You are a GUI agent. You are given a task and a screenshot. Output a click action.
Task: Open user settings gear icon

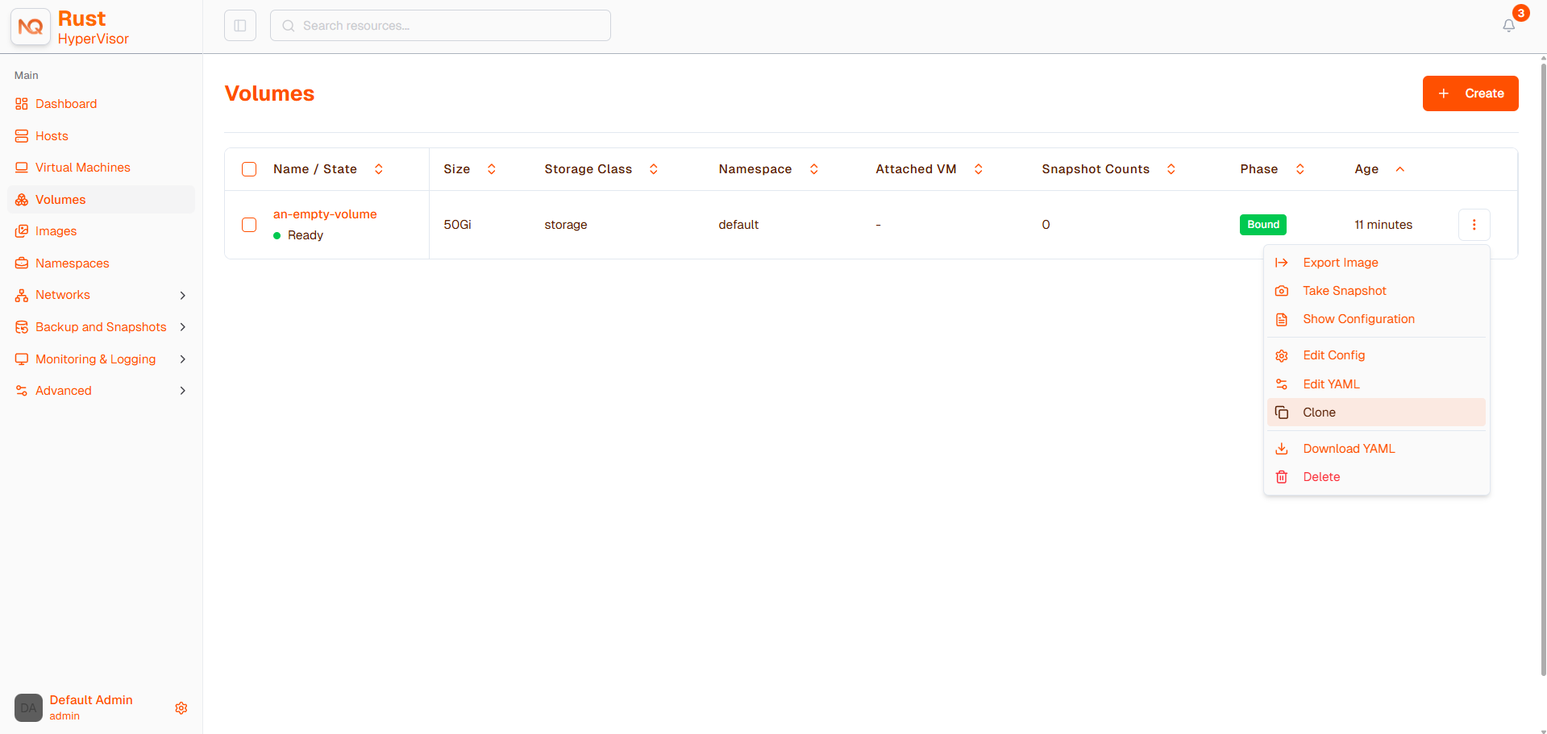[x=181, y=708]
